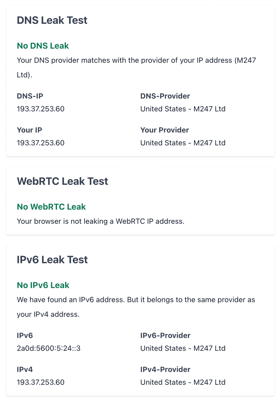Image resolution: width=279 pixels, height=402 pixels.
Task: Select the IPv4-Provider value M247 Ltd
Action: coord(183,382)
